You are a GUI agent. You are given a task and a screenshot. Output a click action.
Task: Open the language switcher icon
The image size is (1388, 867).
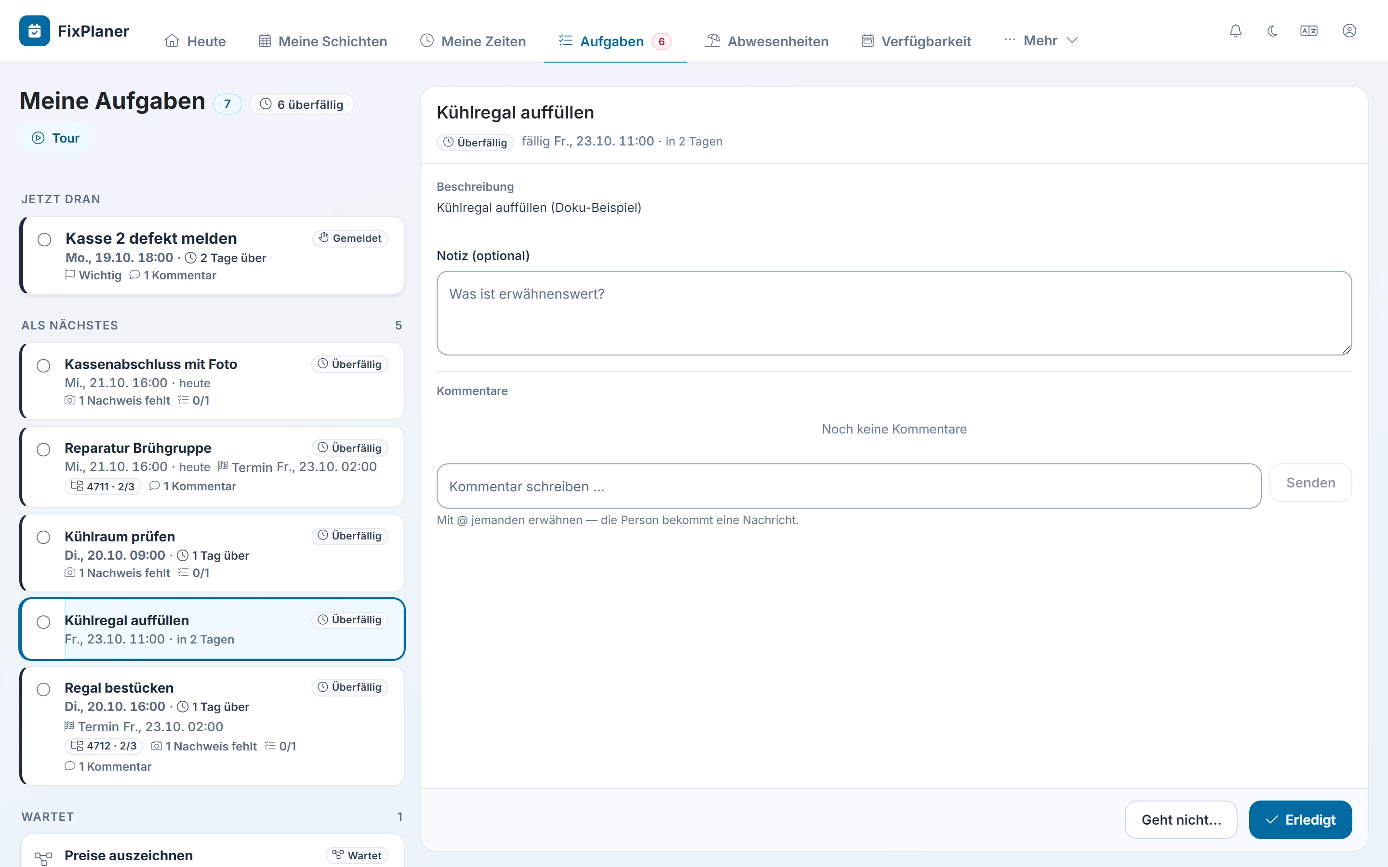click(x=1309, y=31)
